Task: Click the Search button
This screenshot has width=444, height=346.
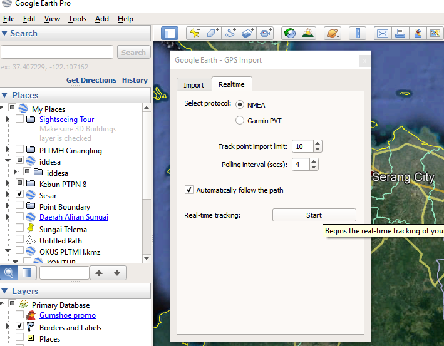Action: pyautogui.click(x=133, y=53)
